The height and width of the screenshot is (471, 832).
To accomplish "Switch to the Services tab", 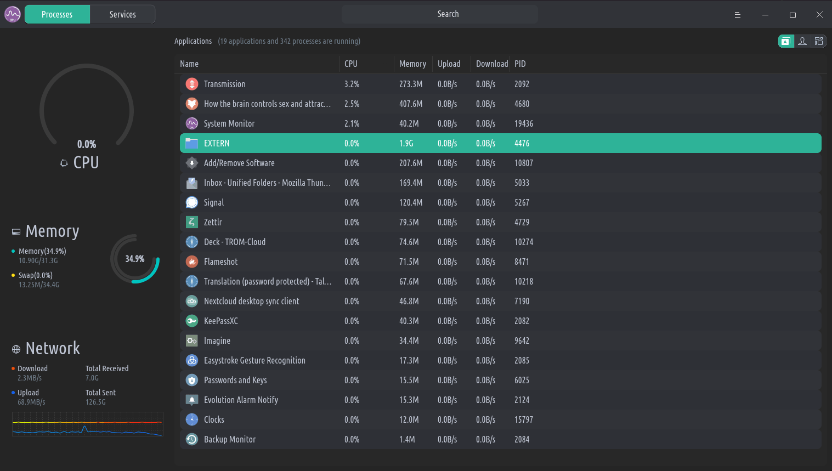I will coord(122,14).
